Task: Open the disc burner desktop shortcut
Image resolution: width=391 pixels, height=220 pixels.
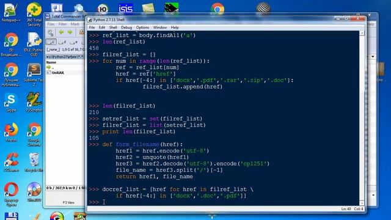Action: coord(34,191)
